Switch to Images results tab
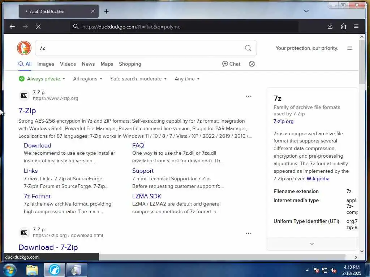The width and height of the screenshot is (370, 277). 46,64
